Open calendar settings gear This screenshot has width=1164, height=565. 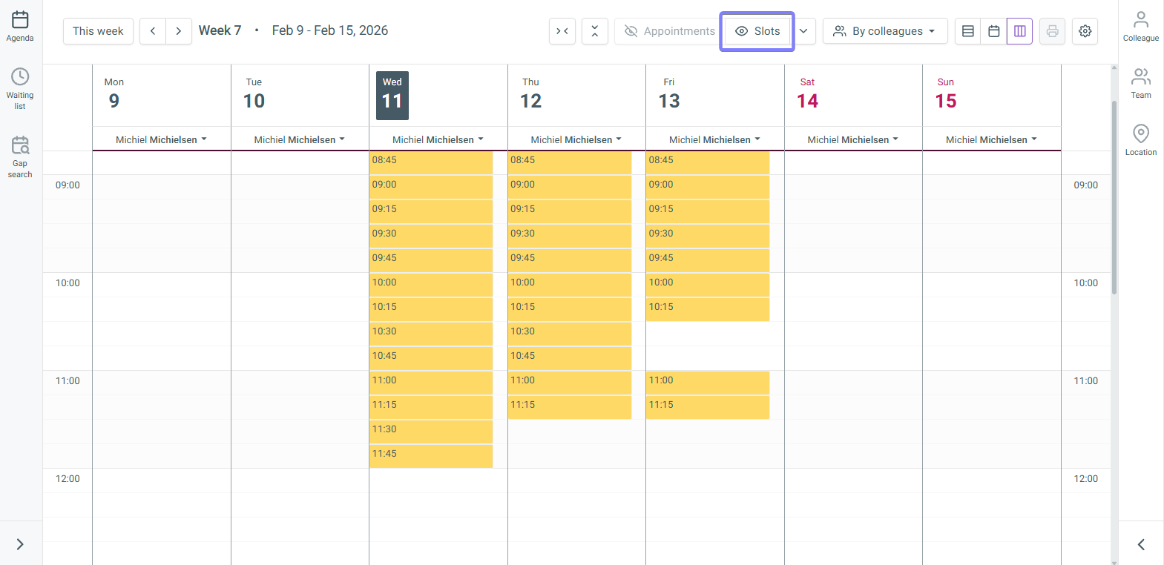pyautogui.click(x=1085, y=31)
